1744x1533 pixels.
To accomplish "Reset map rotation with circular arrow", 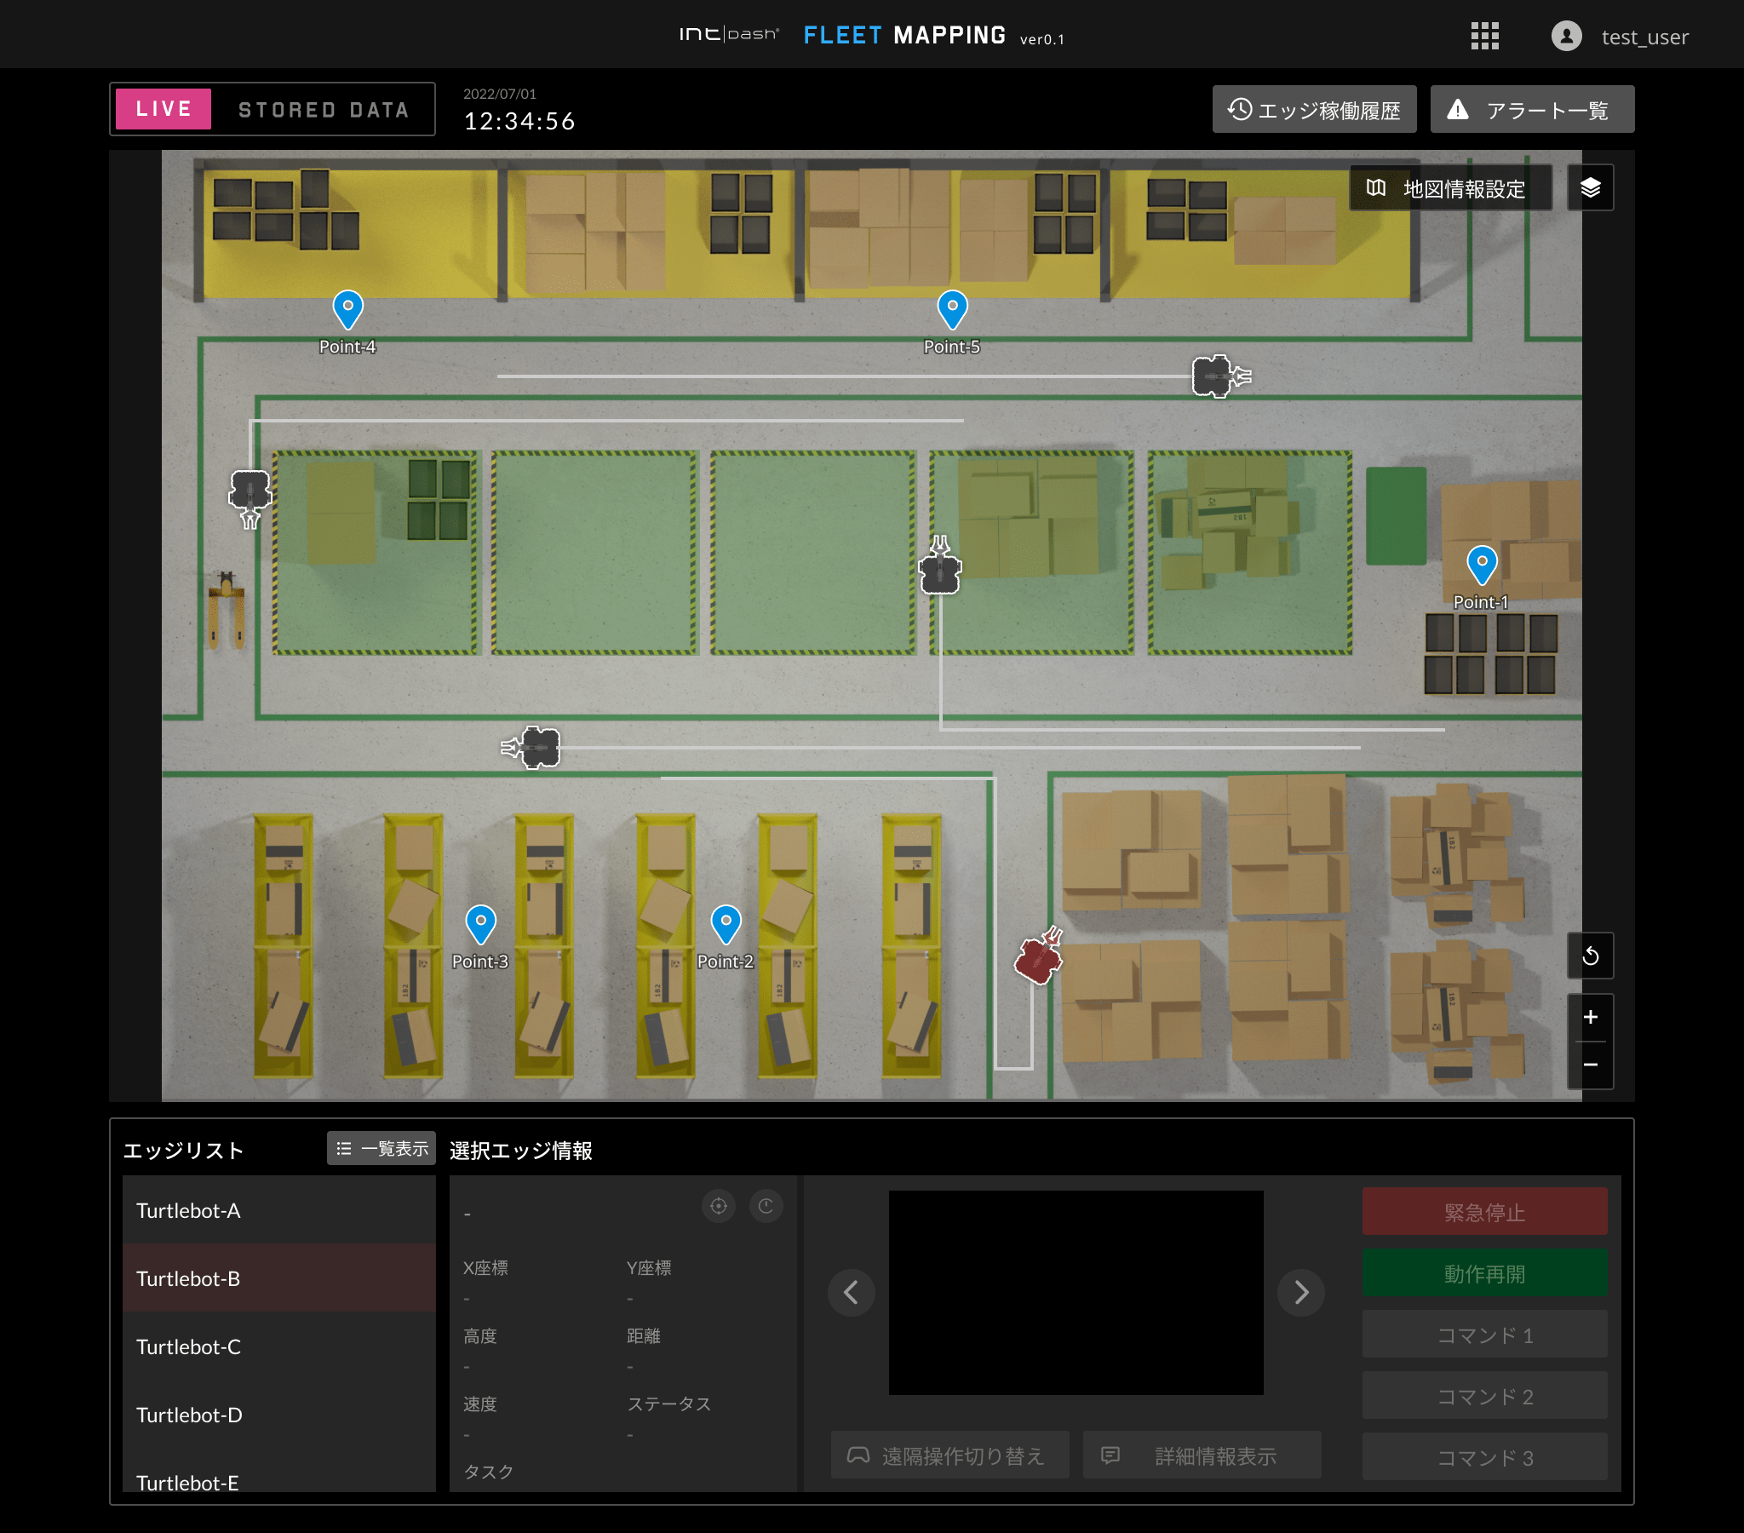I will 1590,956.
